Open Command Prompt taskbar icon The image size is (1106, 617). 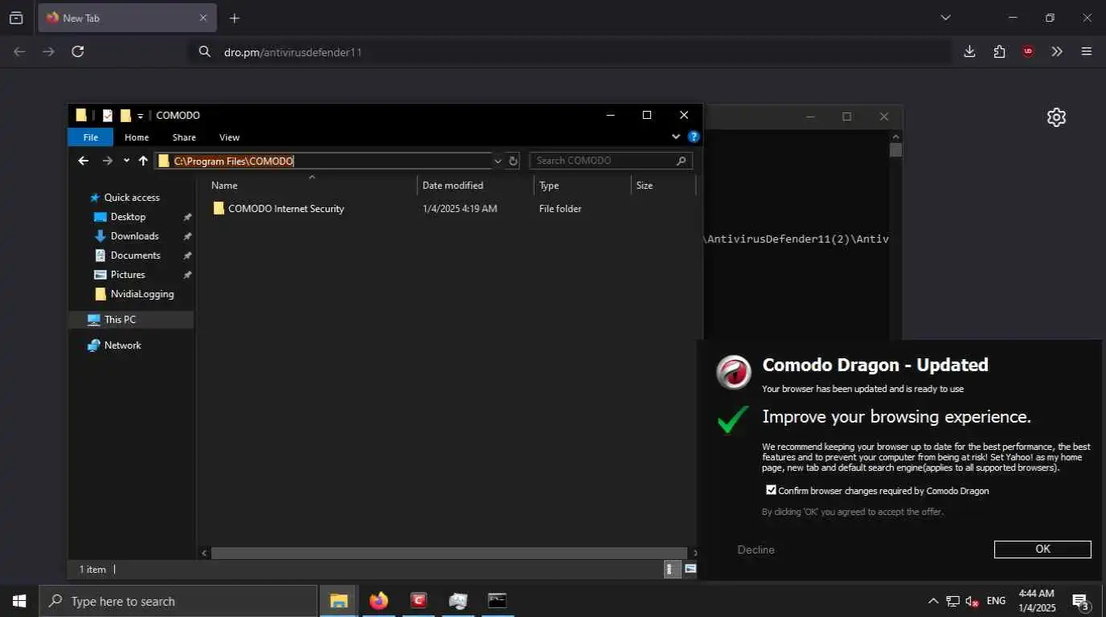click(x=498, y=601)
